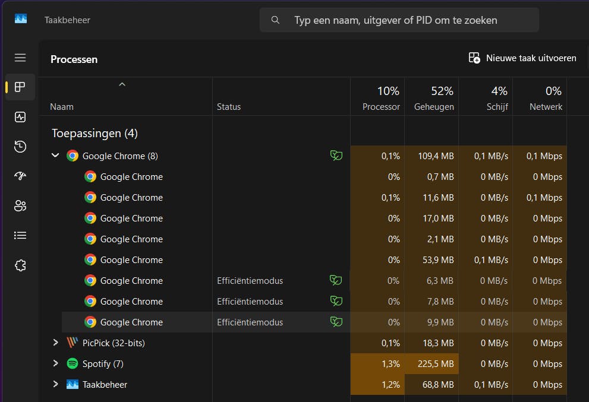The image size is (589, 402).
Task: Open the hamburger navigation menu
Action: [x=20, y=58]
